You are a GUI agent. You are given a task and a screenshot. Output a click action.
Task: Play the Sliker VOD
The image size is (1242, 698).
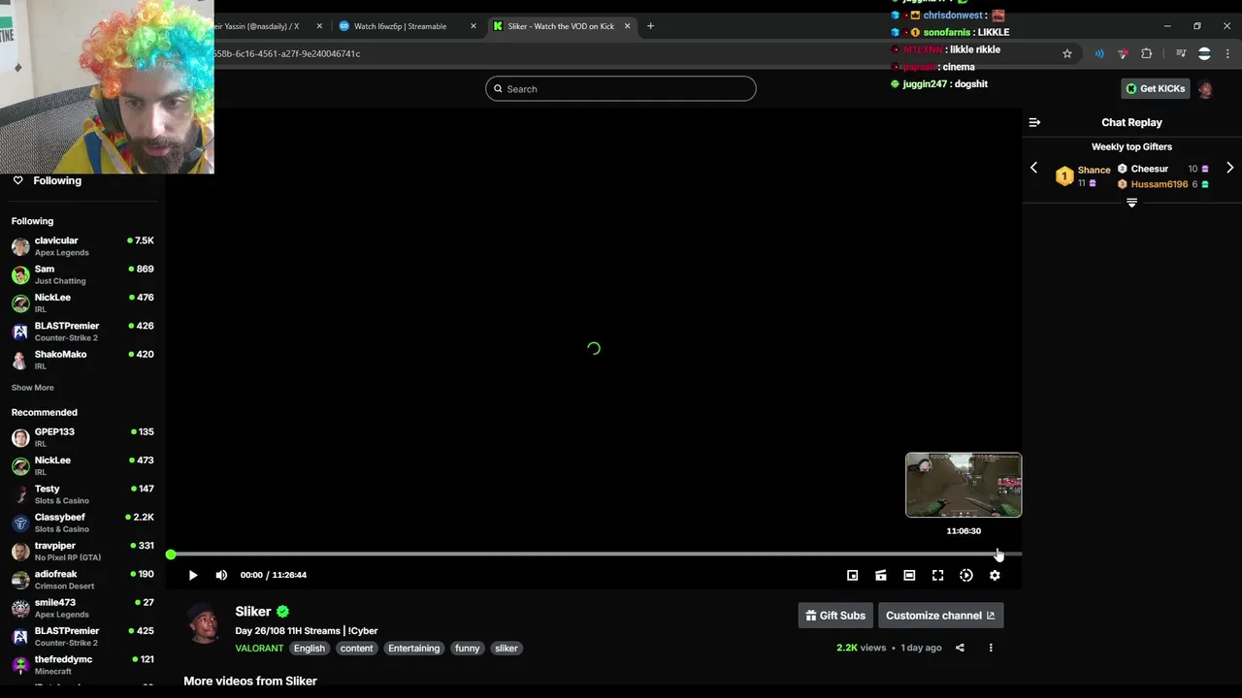193,575
